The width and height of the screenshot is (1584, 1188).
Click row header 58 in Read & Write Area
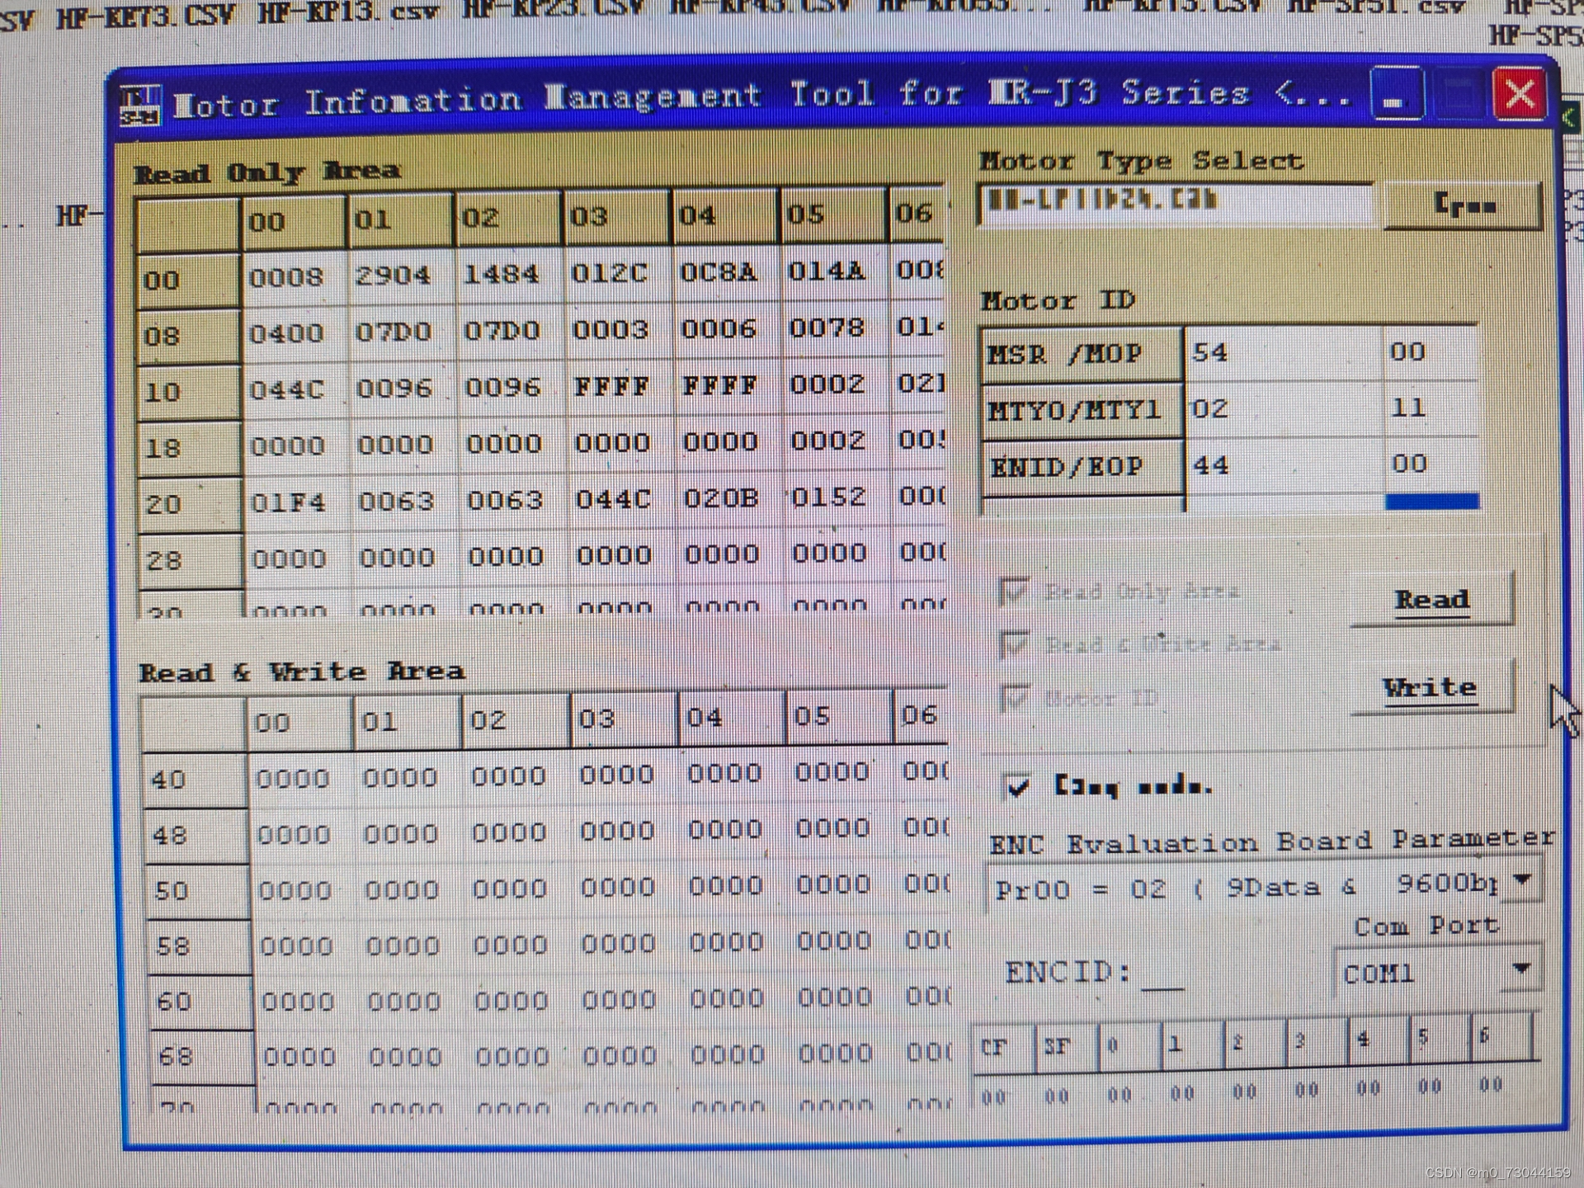pos(200,946)
